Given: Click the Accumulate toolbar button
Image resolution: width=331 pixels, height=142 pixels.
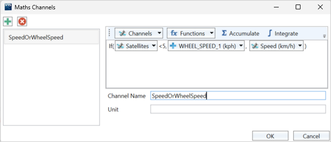Looking at the screenshot, I should 240,34.
